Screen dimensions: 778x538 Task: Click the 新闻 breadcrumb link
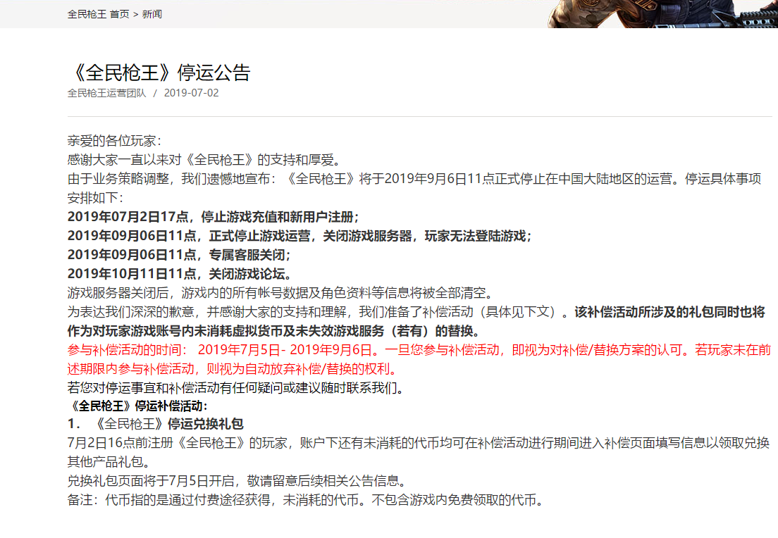[x=152, y=14]
